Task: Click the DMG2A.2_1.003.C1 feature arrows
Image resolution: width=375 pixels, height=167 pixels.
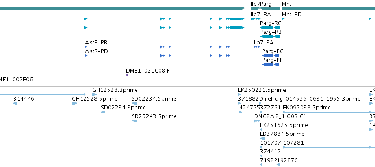Action: point(257,121)
